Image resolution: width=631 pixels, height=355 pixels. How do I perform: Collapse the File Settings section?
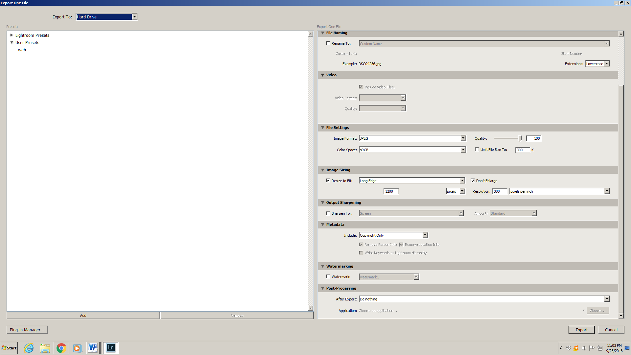pos(323,128)
